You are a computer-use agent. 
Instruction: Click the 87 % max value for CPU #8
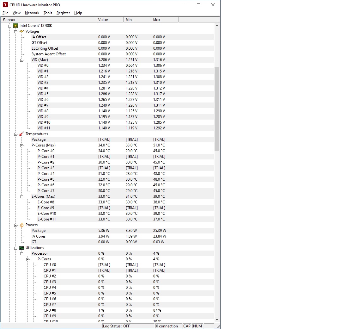pyautogui.click(x=157, y=310)
